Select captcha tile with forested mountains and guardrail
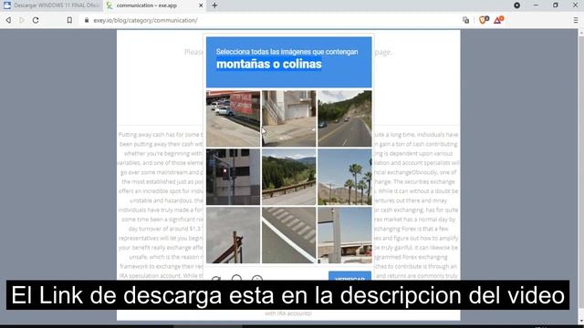584x328 pixels. [288, 177]
